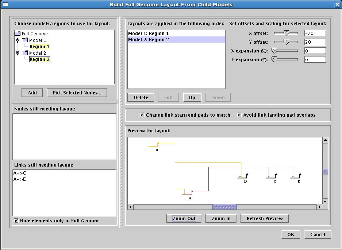Collapse the Model 1 tree node
The image size is (342, 250).
click(17, 40)
